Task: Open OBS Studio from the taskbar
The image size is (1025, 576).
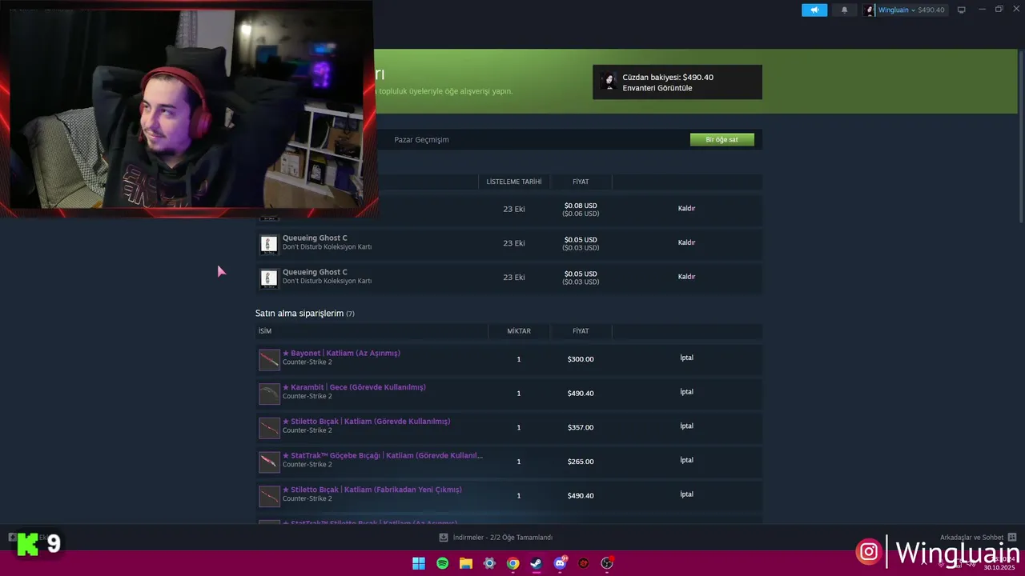Action: 607,563
